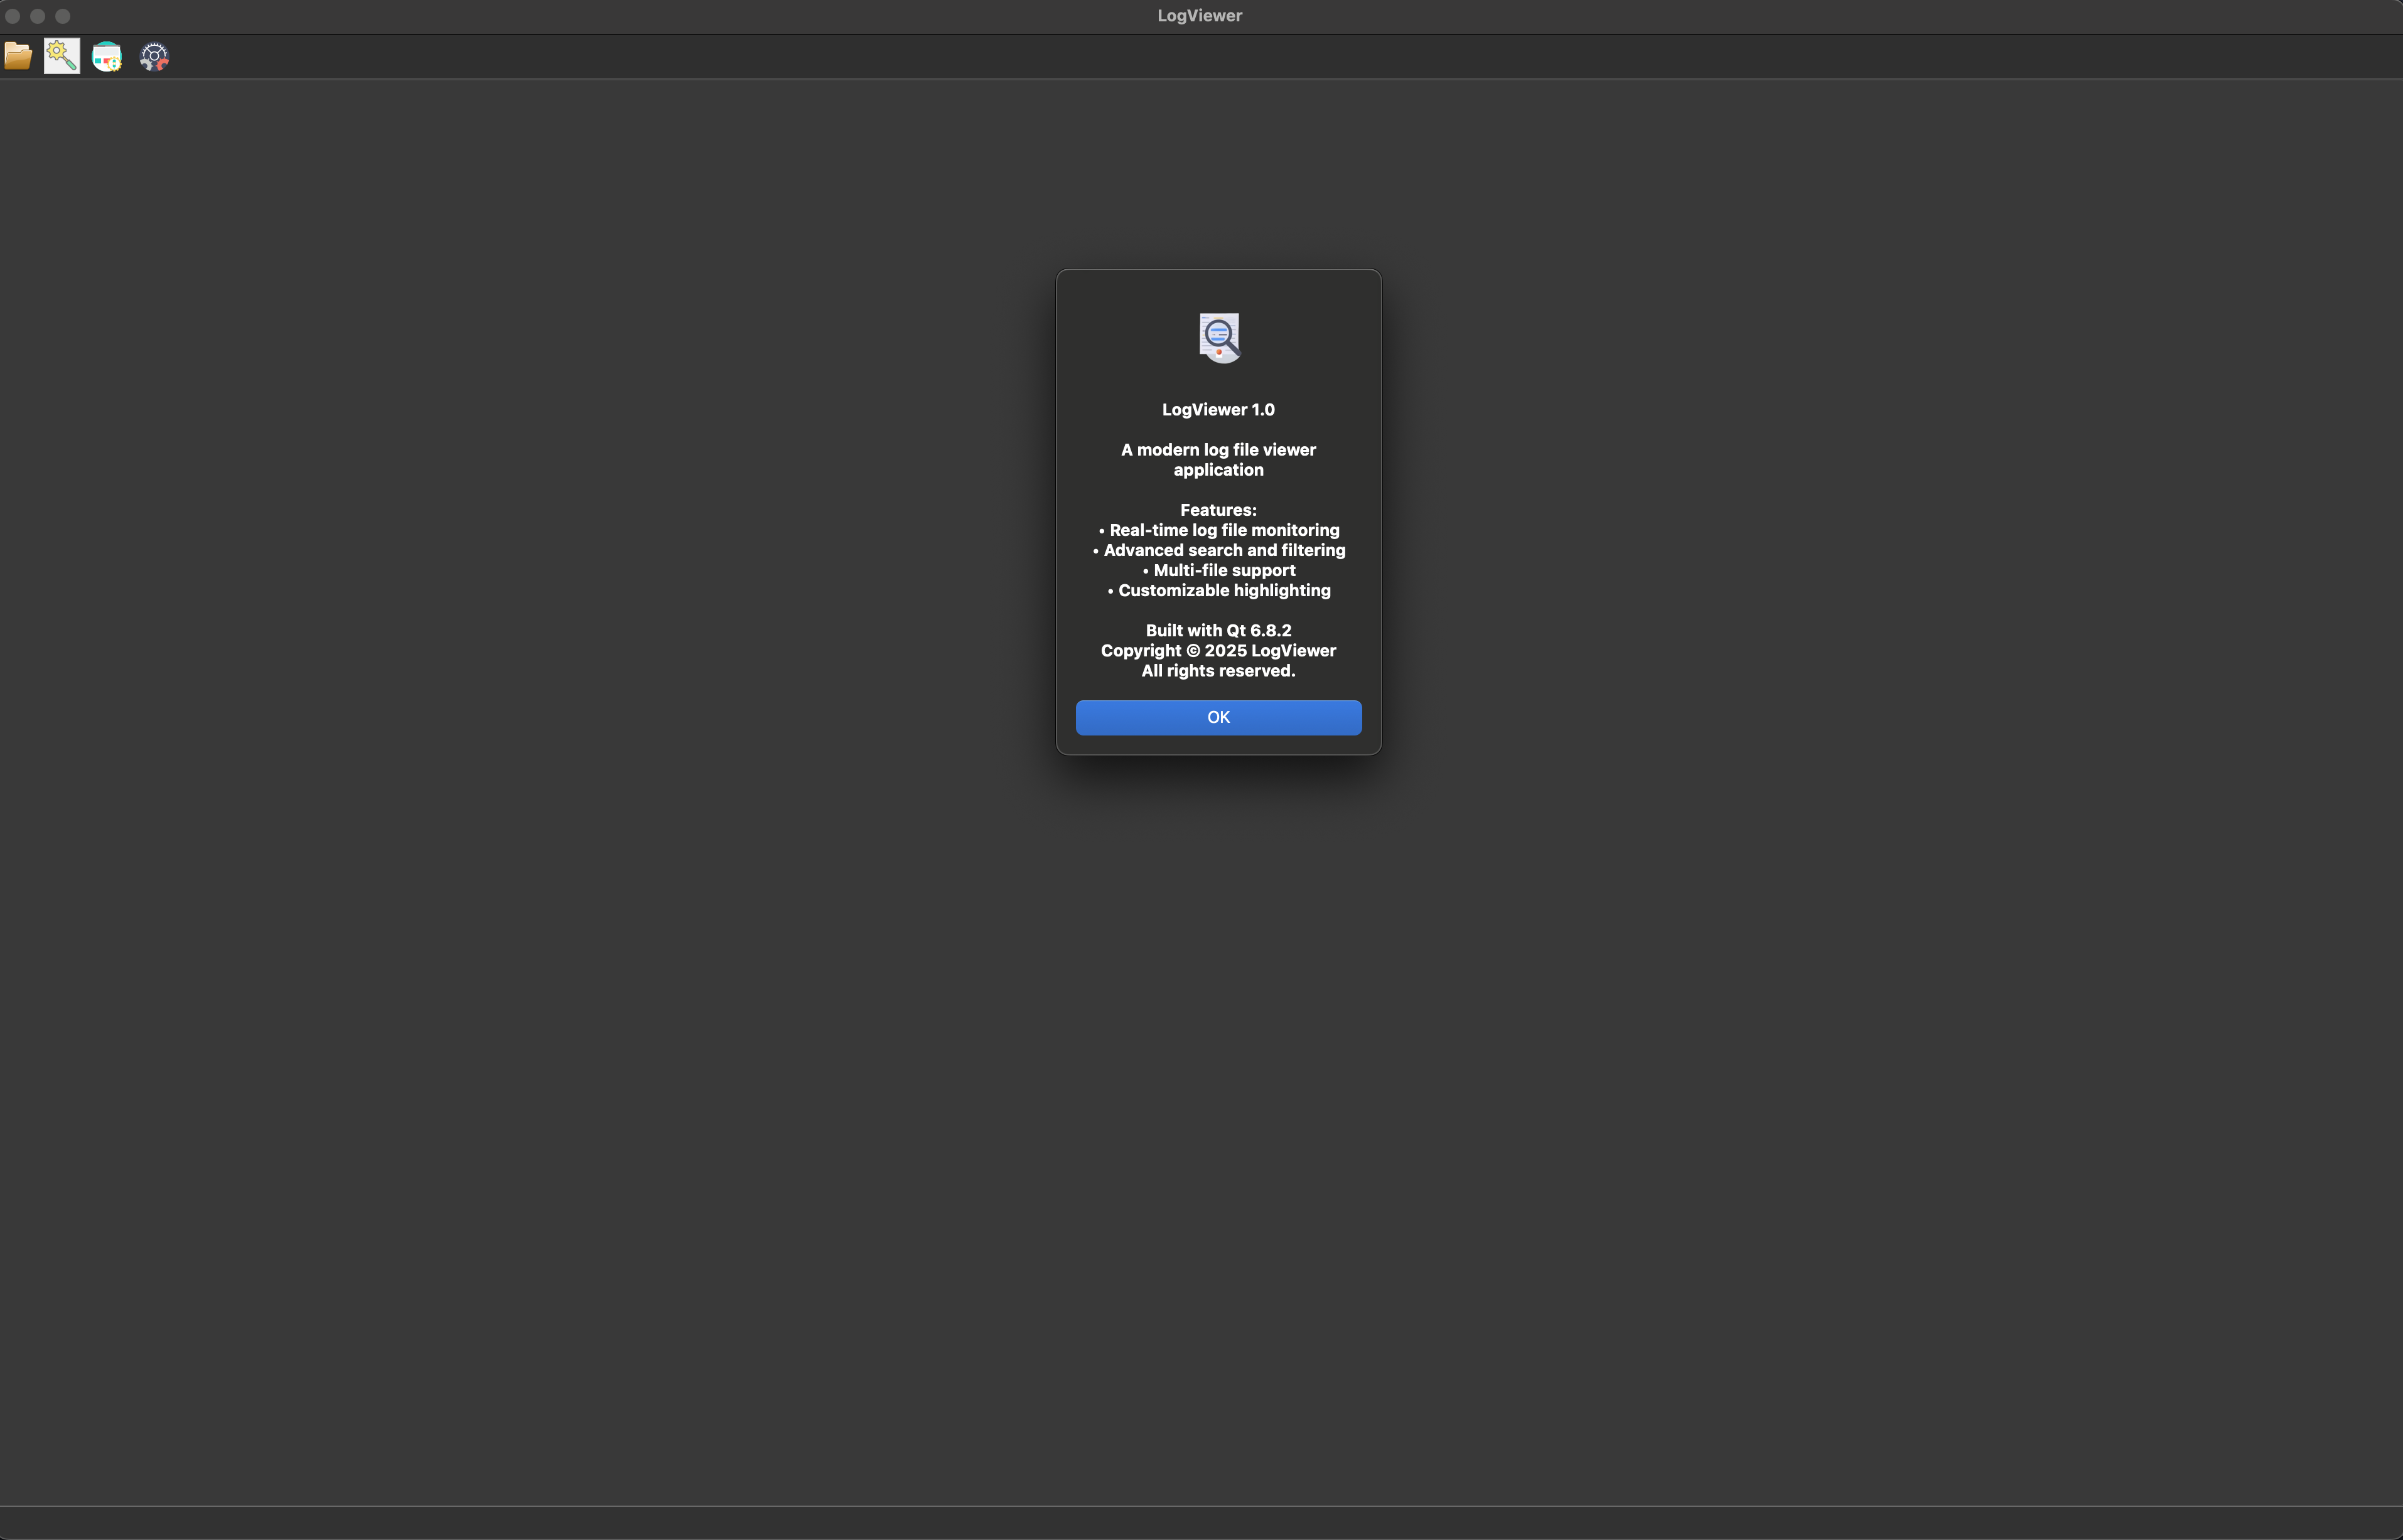
Task: Minimize the LogViewer window via middle titlebar button
Action: (38, 16)
